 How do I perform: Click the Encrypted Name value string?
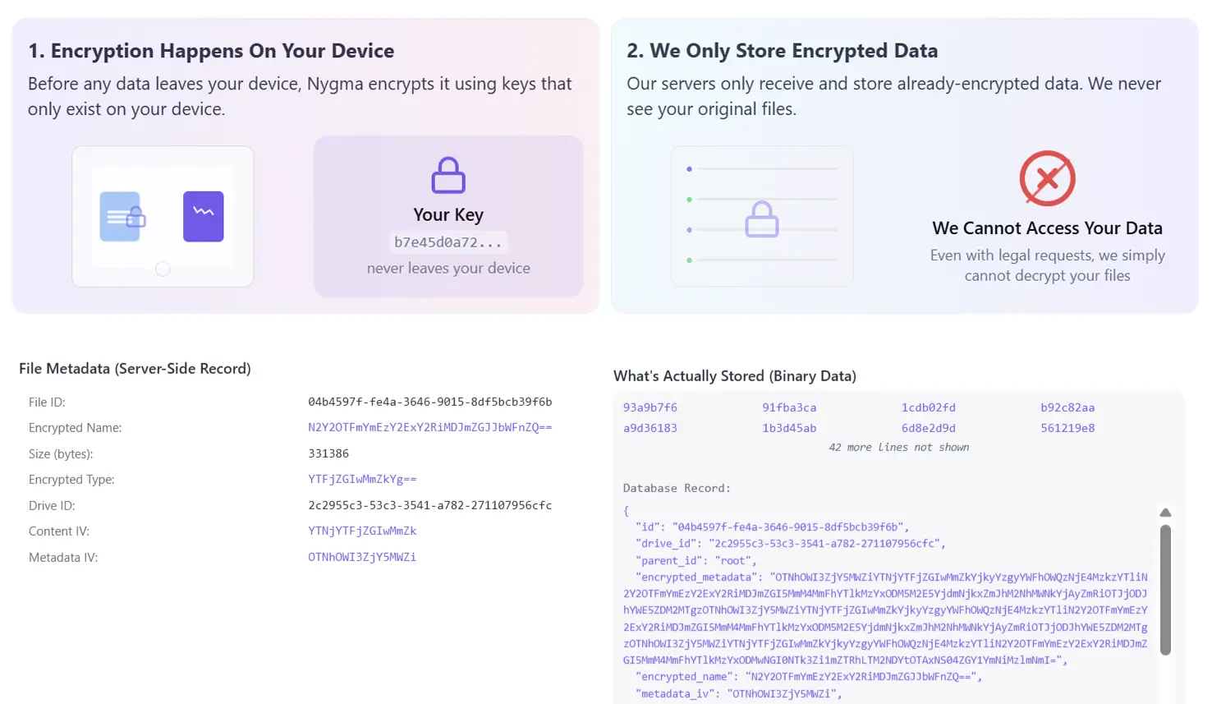430,427
